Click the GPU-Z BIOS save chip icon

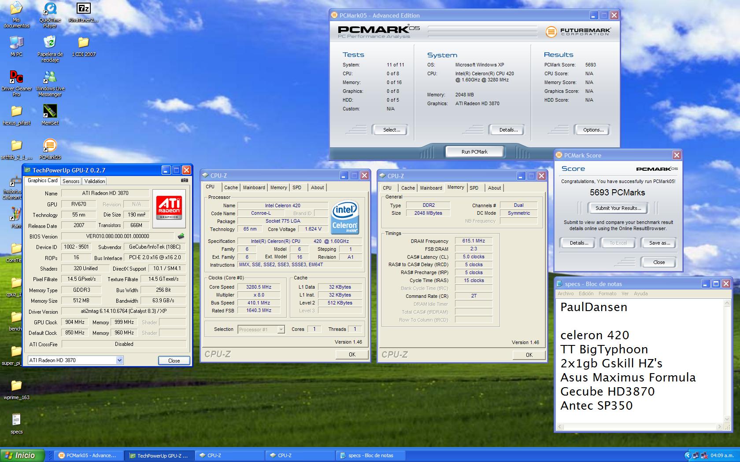point(181,236)
